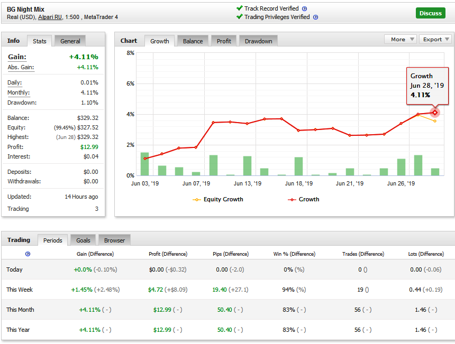Select the Profit chart tab
Viewport: 455px width, 344px height.
[224, 41]
